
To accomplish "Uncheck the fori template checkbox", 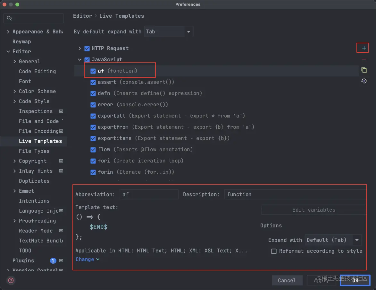I will point(93,161).
